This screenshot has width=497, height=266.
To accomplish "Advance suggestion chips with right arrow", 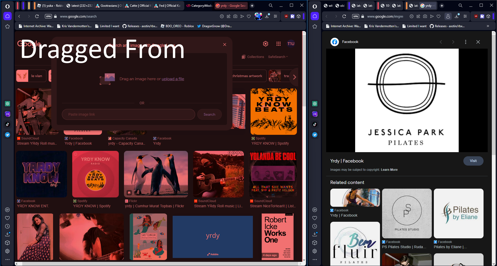I will coord(294,77).
